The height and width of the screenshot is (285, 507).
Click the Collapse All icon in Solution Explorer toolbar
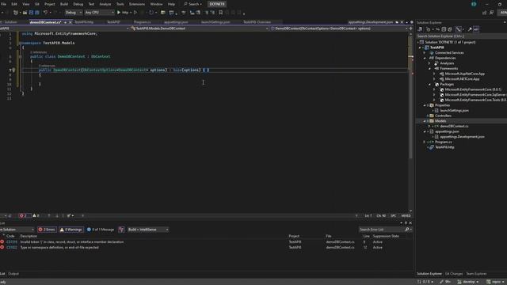(x=444, y=29)
